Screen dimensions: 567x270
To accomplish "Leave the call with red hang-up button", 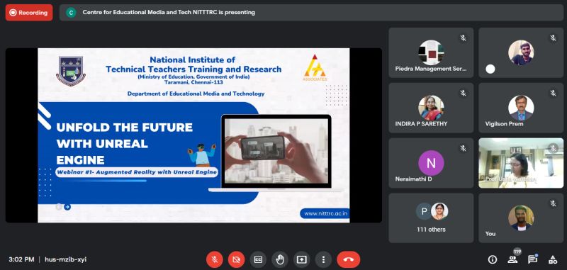I will pos(348,259).
